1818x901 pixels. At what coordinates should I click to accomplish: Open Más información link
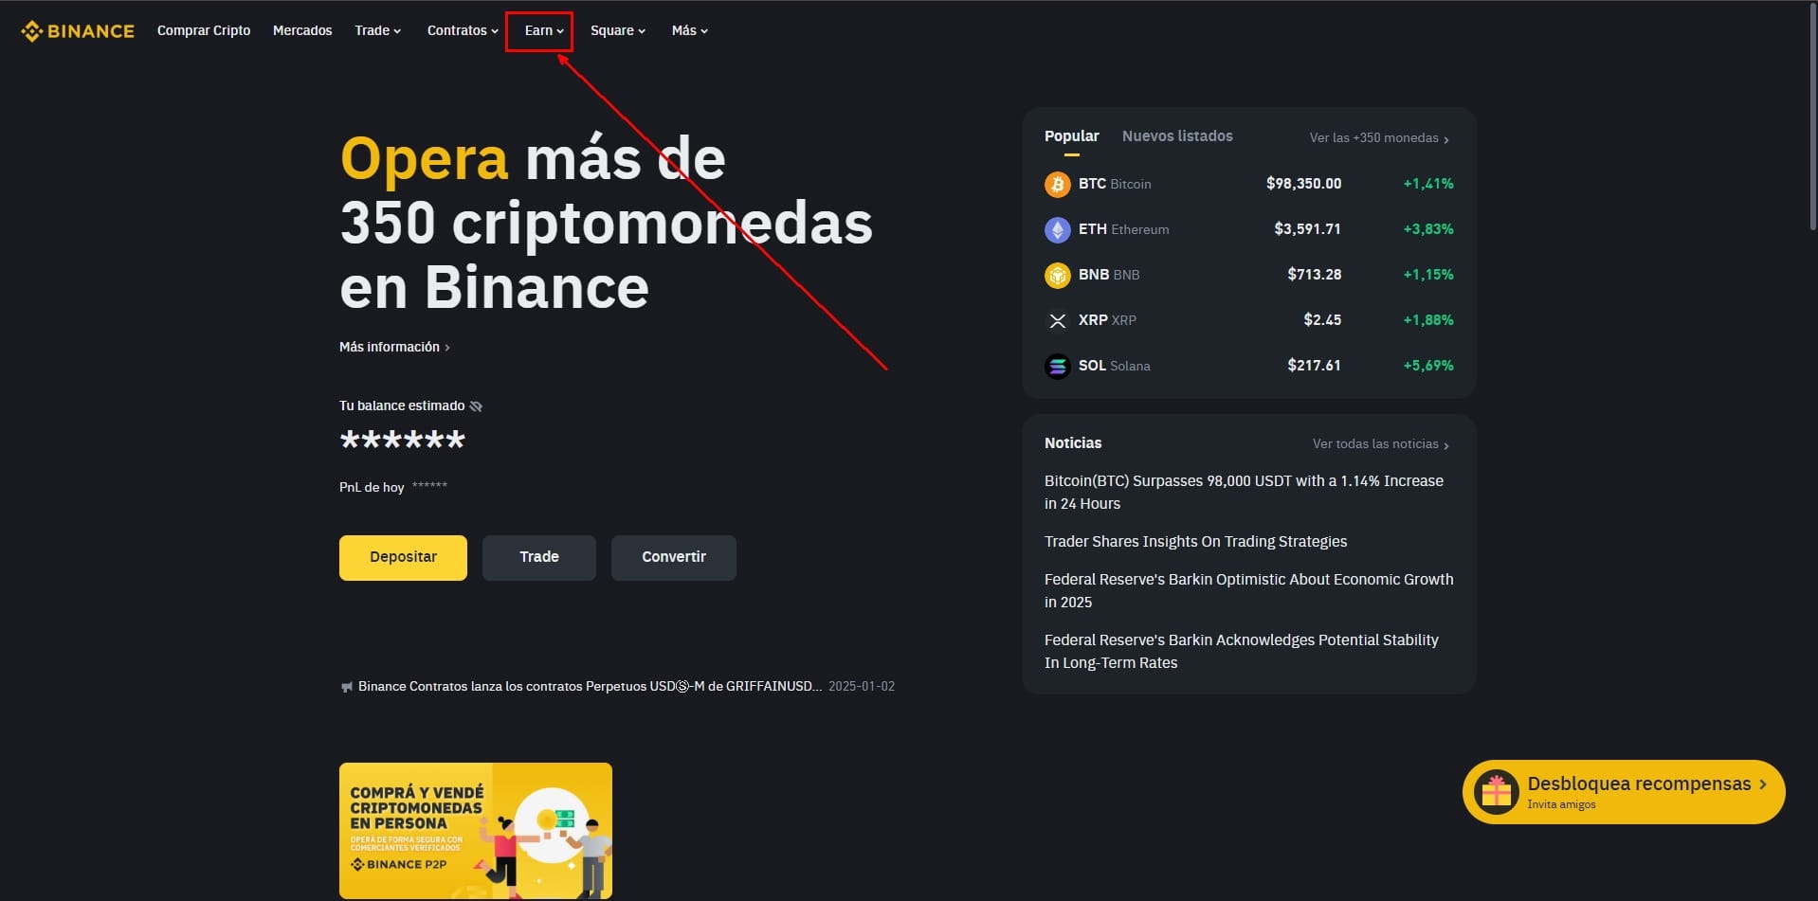coord(394,348)
